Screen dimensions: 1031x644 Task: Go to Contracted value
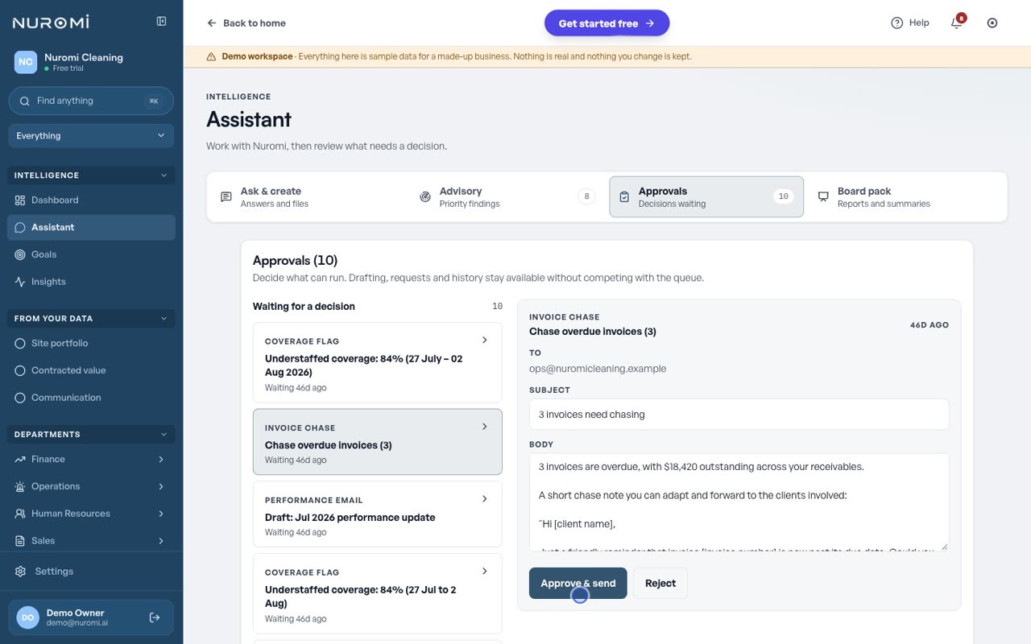point(91,370)
